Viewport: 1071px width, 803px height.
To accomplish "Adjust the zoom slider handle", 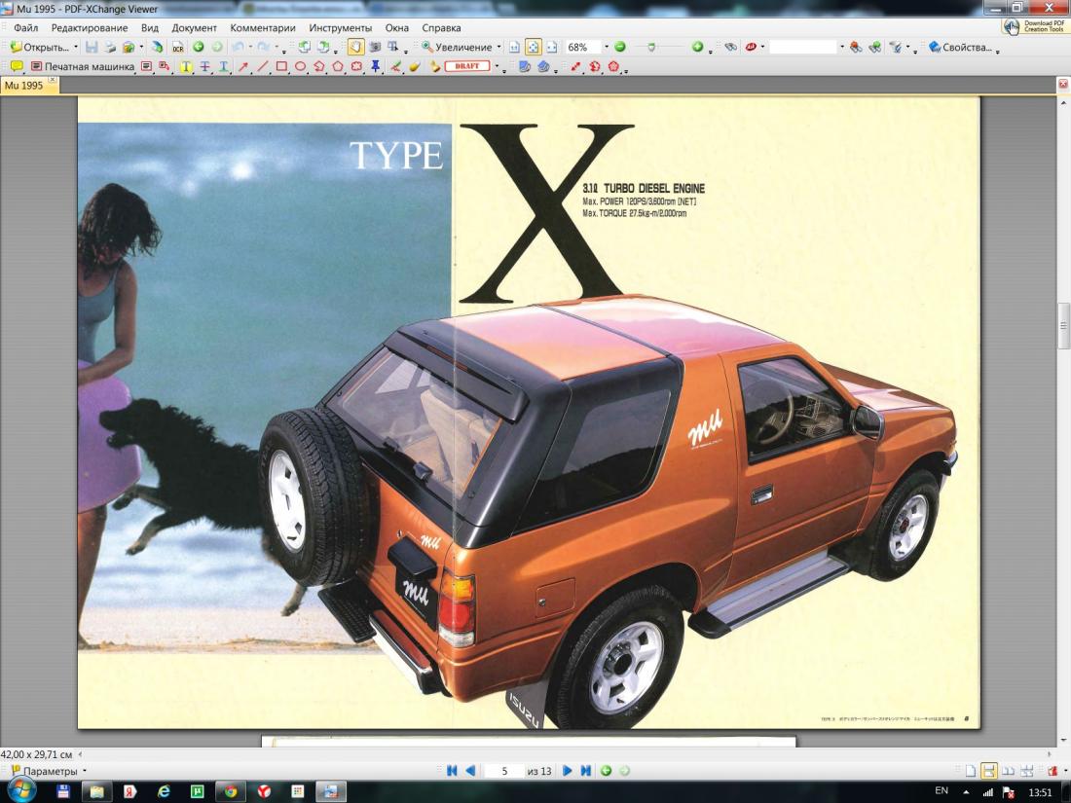I will click(651, 47).
